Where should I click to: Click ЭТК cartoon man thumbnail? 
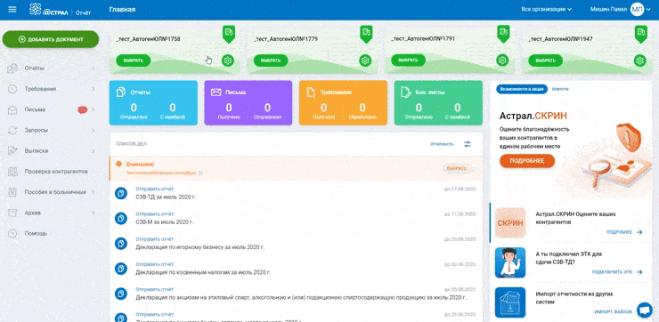click(x=510, y=262)
